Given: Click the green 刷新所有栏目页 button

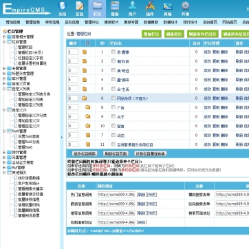Looking at the screenshot, I should tap(203, 34).
